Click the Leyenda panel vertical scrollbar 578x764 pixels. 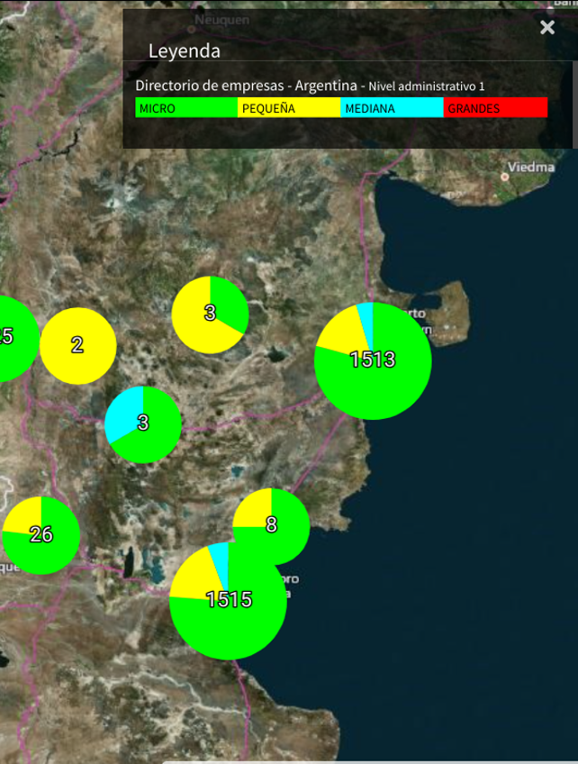pyautogui.click(x=575, y=104)
